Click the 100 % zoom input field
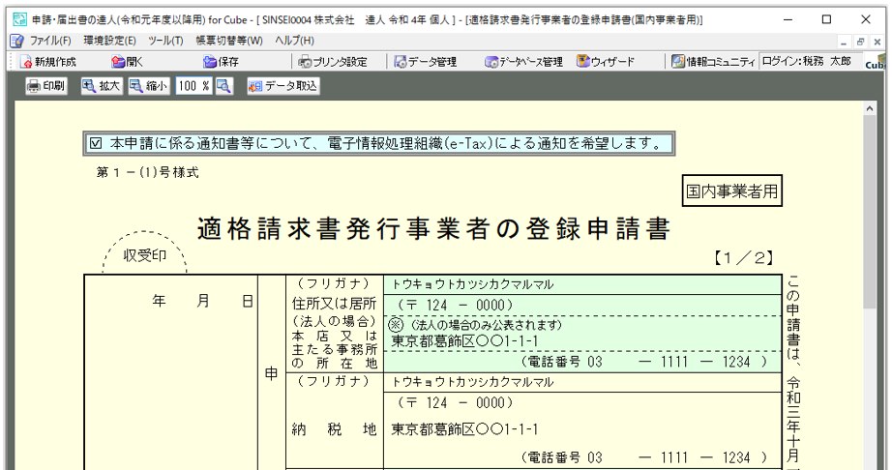Screen dimensions: 892x470 193,86
